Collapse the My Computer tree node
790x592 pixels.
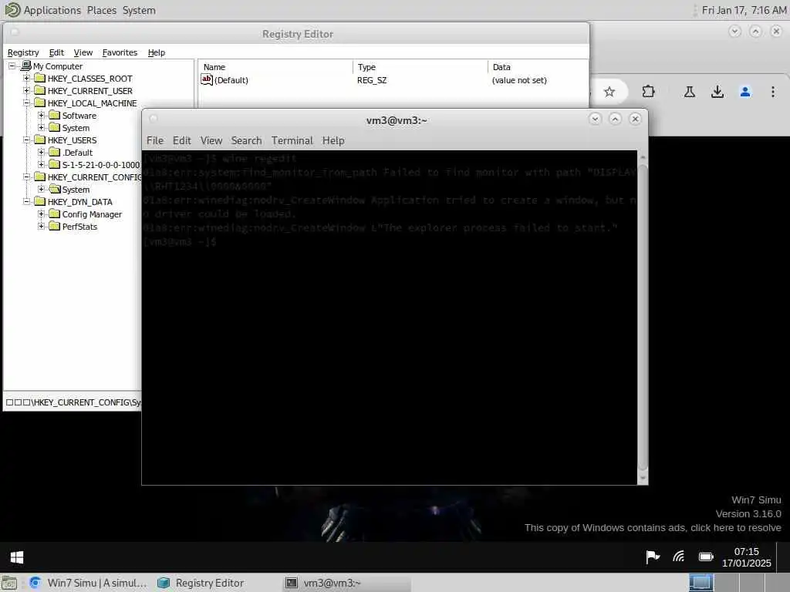coord(12,66)
